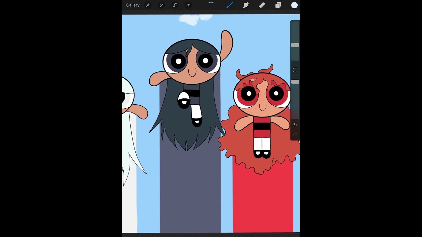The width and height of the screenshot is (422, 237).
Task: Undo the last action
Action: [295, 125]
